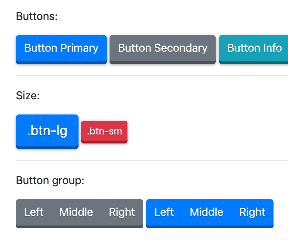Click the Button Primary button

click(x=61, y=49)
